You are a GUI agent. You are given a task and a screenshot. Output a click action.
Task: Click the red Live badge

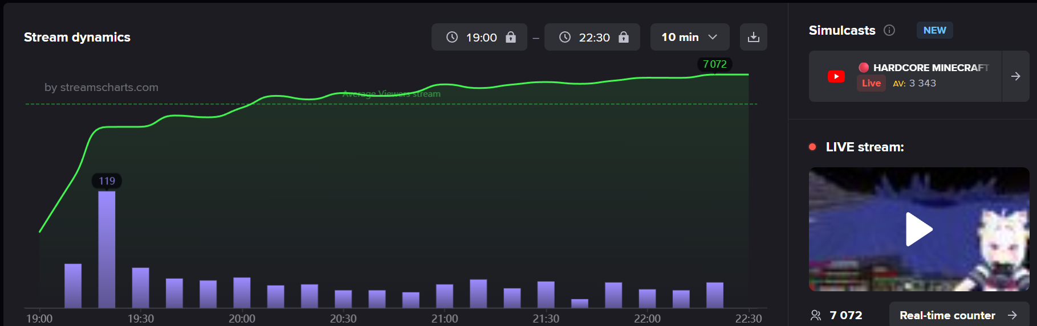point(871,83)
